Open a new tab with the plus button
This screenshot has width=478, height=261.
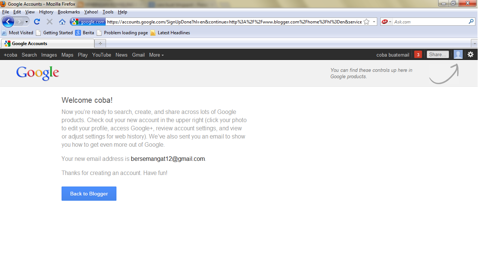point(100,44)
